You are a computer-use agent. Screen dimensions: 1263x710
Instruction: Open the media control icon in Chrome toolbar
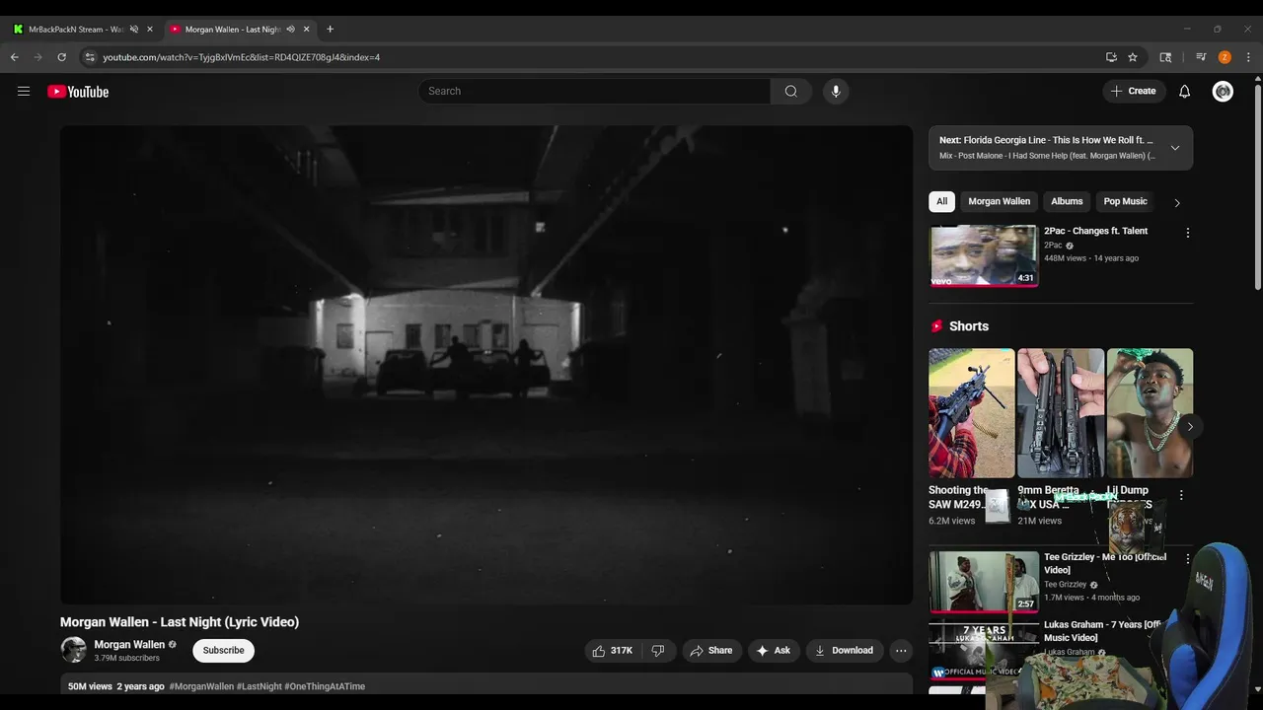[1201, 57]
